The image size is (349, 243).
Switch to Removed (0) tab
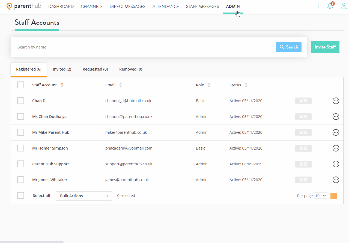point(131,69)
